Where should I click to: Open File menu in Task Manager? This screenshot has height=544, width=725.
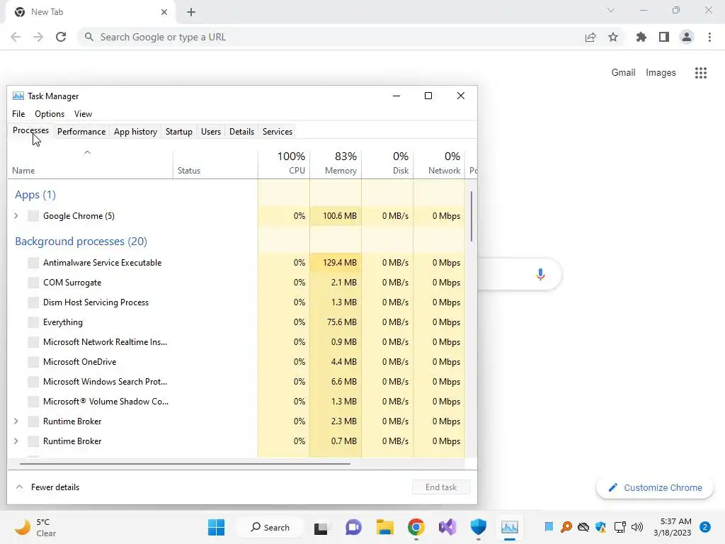click(18, 114)
